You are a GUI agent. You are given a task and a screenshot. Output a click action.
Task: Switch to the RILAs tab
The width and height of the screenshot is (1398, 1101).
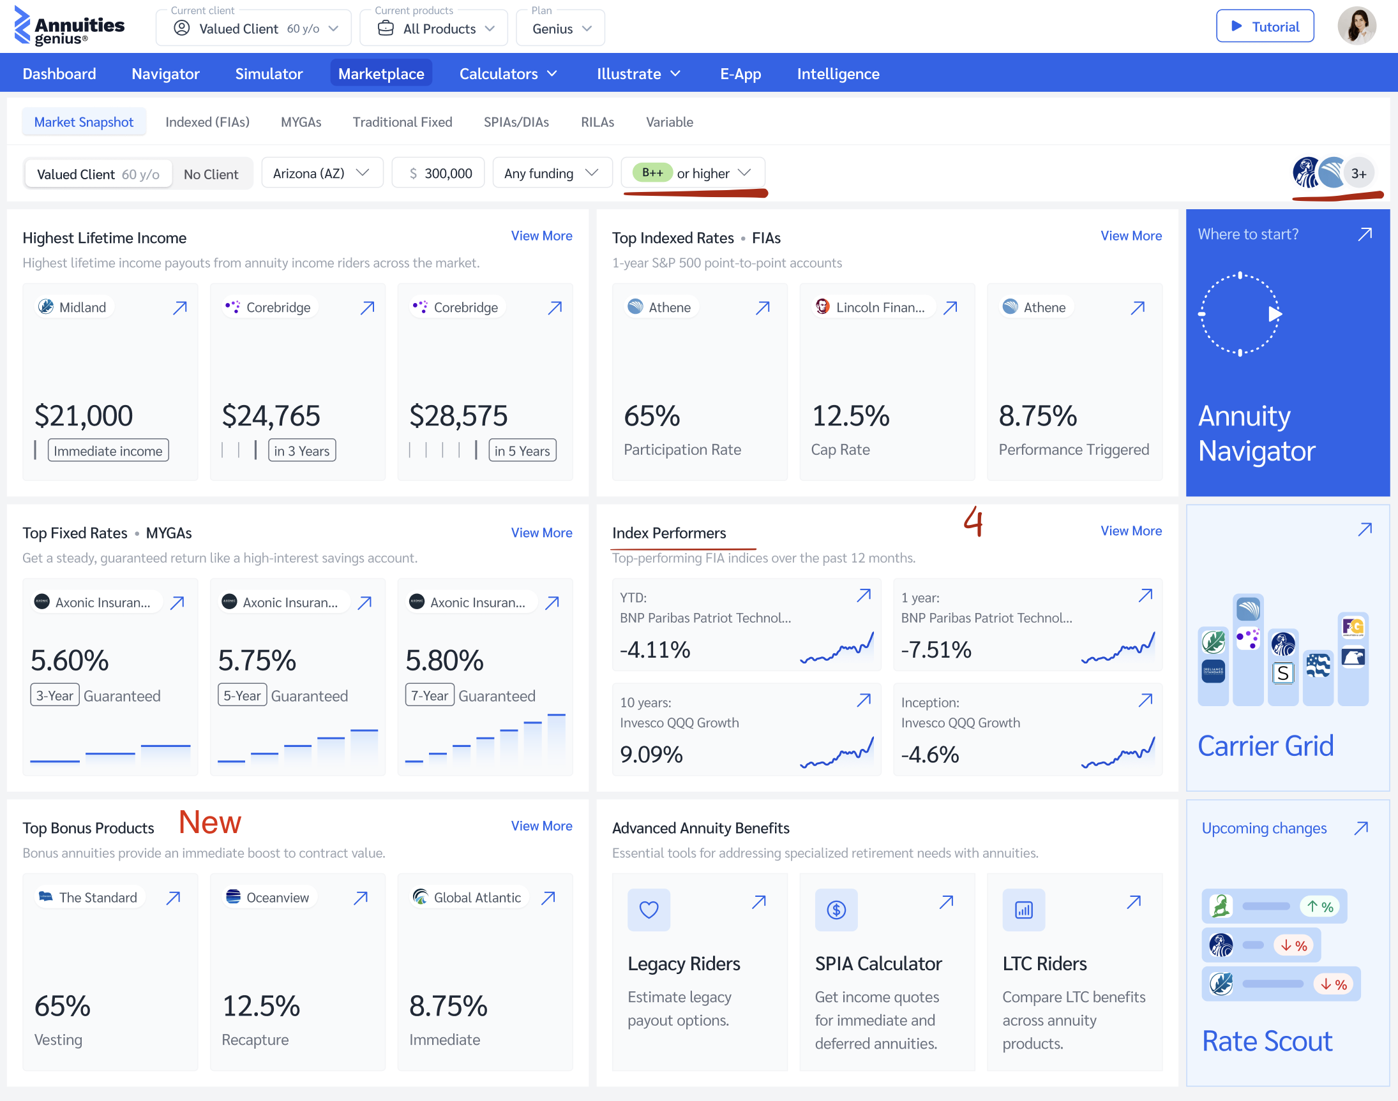click(x=598, y=122)
